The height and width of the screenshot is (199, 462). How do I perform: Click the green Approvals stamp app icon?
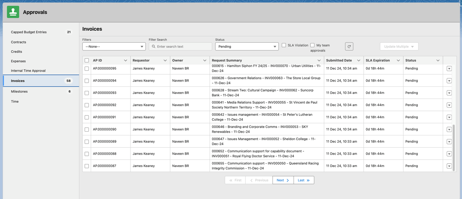pos(13,12)
